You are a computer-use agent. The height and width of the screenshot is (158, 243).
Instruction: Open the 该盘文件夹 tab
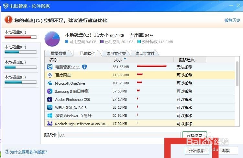click(x=116, y=53)
